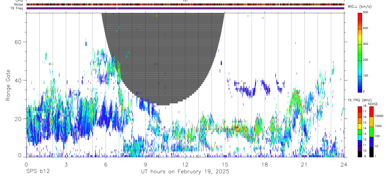Click the UT hours on February 19, 2025 title

point(185,172)
